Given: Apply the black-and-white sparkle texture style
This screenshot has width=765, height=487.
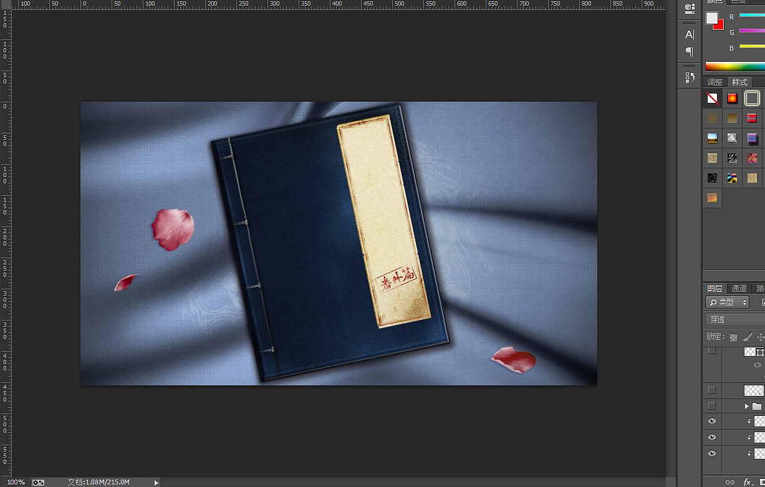Looking at the screenshot, I should pyautogui.click(x=732, y=158).
